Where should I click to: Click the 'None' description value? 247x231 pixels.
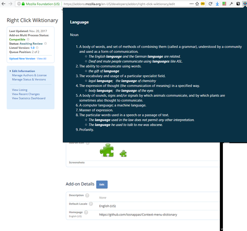click(x=103, y=198)
